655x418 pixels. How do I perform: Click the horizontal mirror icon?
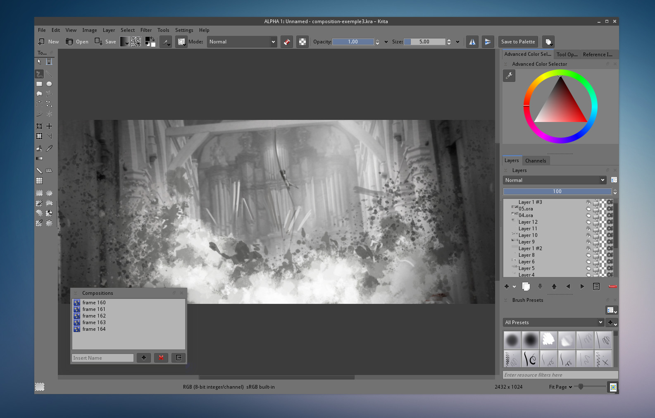point(472,42)
